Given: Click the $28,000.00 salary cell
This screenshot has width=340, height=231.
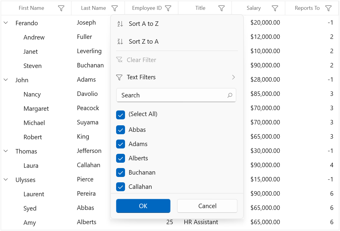Looking at the screenshot, I should (x=265, y=80).
